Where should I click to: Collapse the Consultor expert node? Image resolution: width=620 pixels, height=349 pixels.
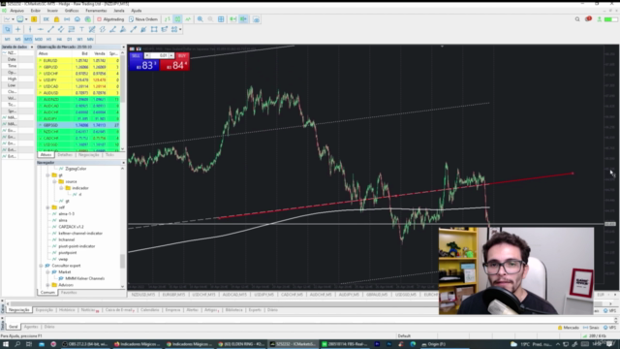click(41, 266)
